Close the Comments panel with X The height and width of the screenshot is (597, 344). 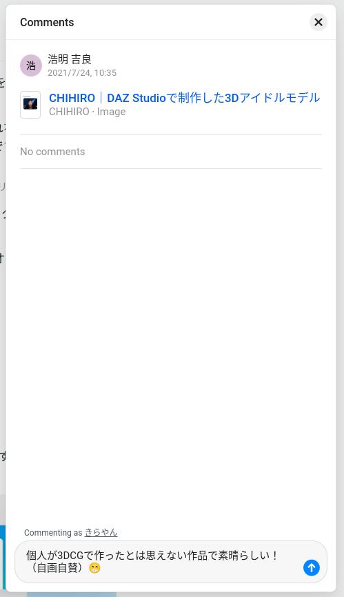point(318,22)
